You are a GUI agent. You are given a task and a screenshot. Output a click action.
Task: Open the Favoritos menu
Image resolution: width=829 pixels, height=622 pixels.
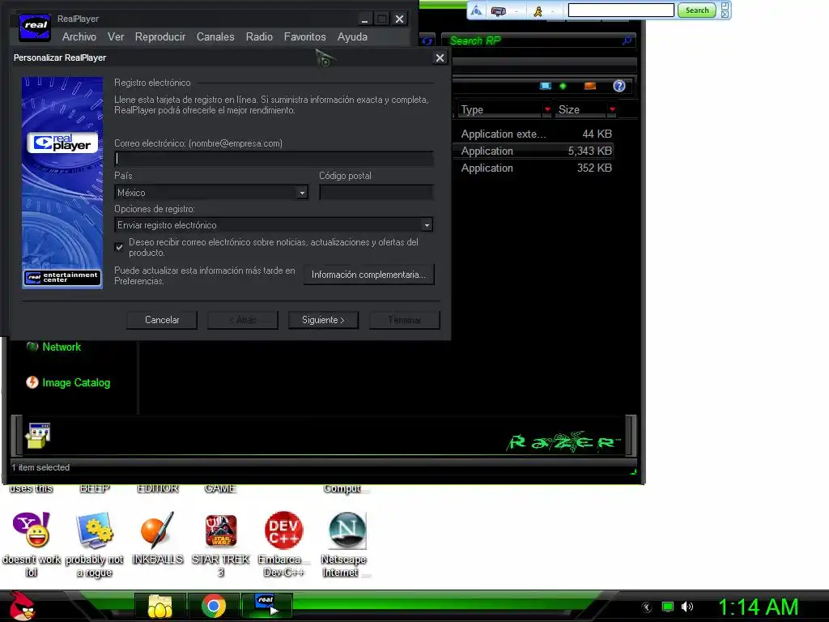pos(304,37)
